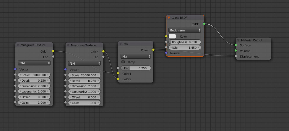This screenshot has width=289, height=131.
Task: Collapse the Musgrave Texture node with Scale 25000
Action: (68, 45)
